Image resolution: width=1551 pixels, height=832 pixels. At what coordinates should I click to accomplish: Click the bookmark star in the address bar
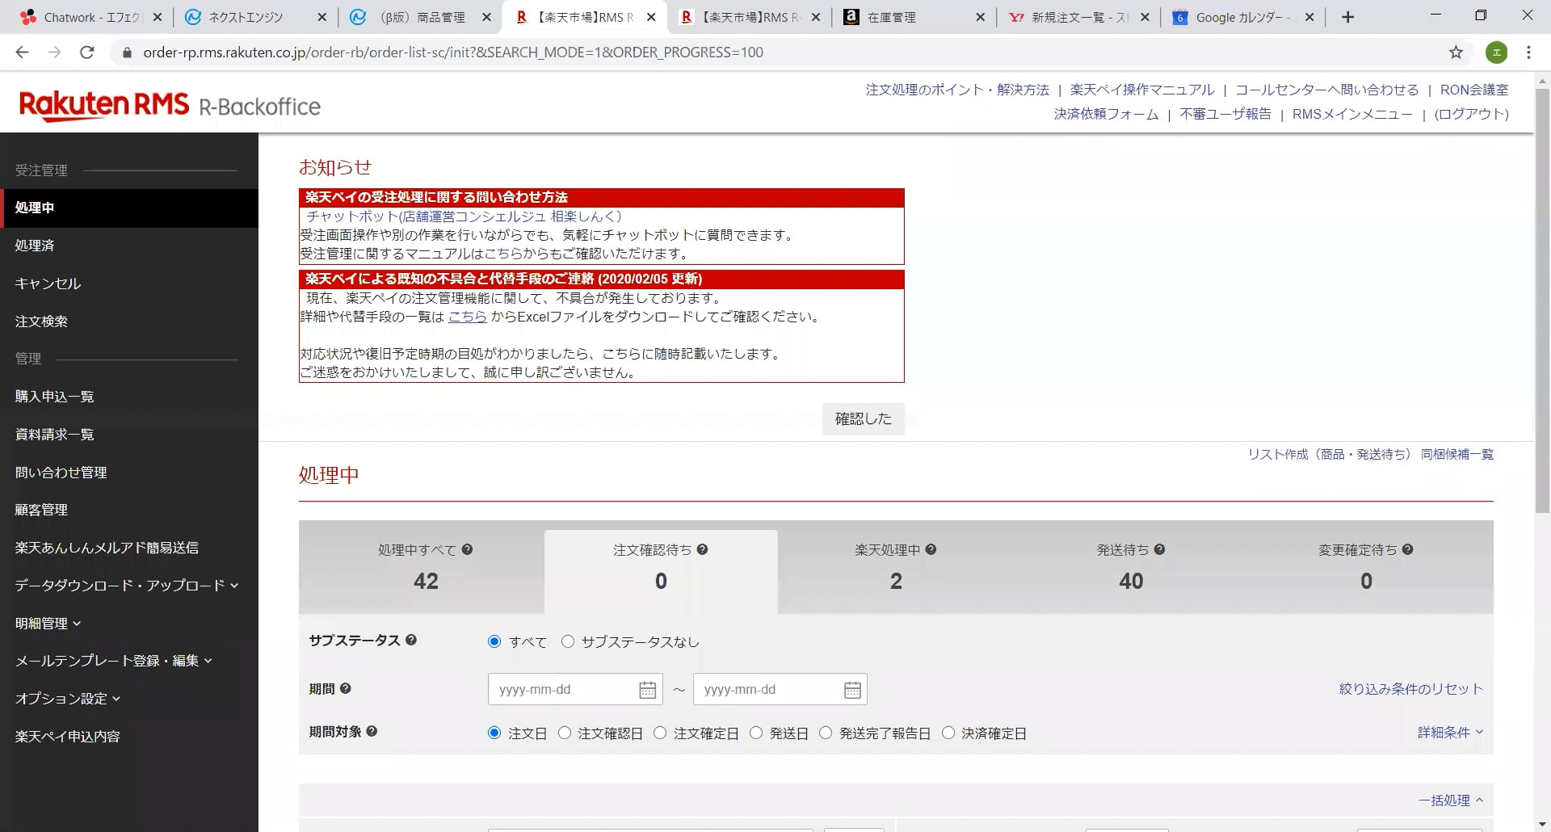click(x=1454, y=52)
